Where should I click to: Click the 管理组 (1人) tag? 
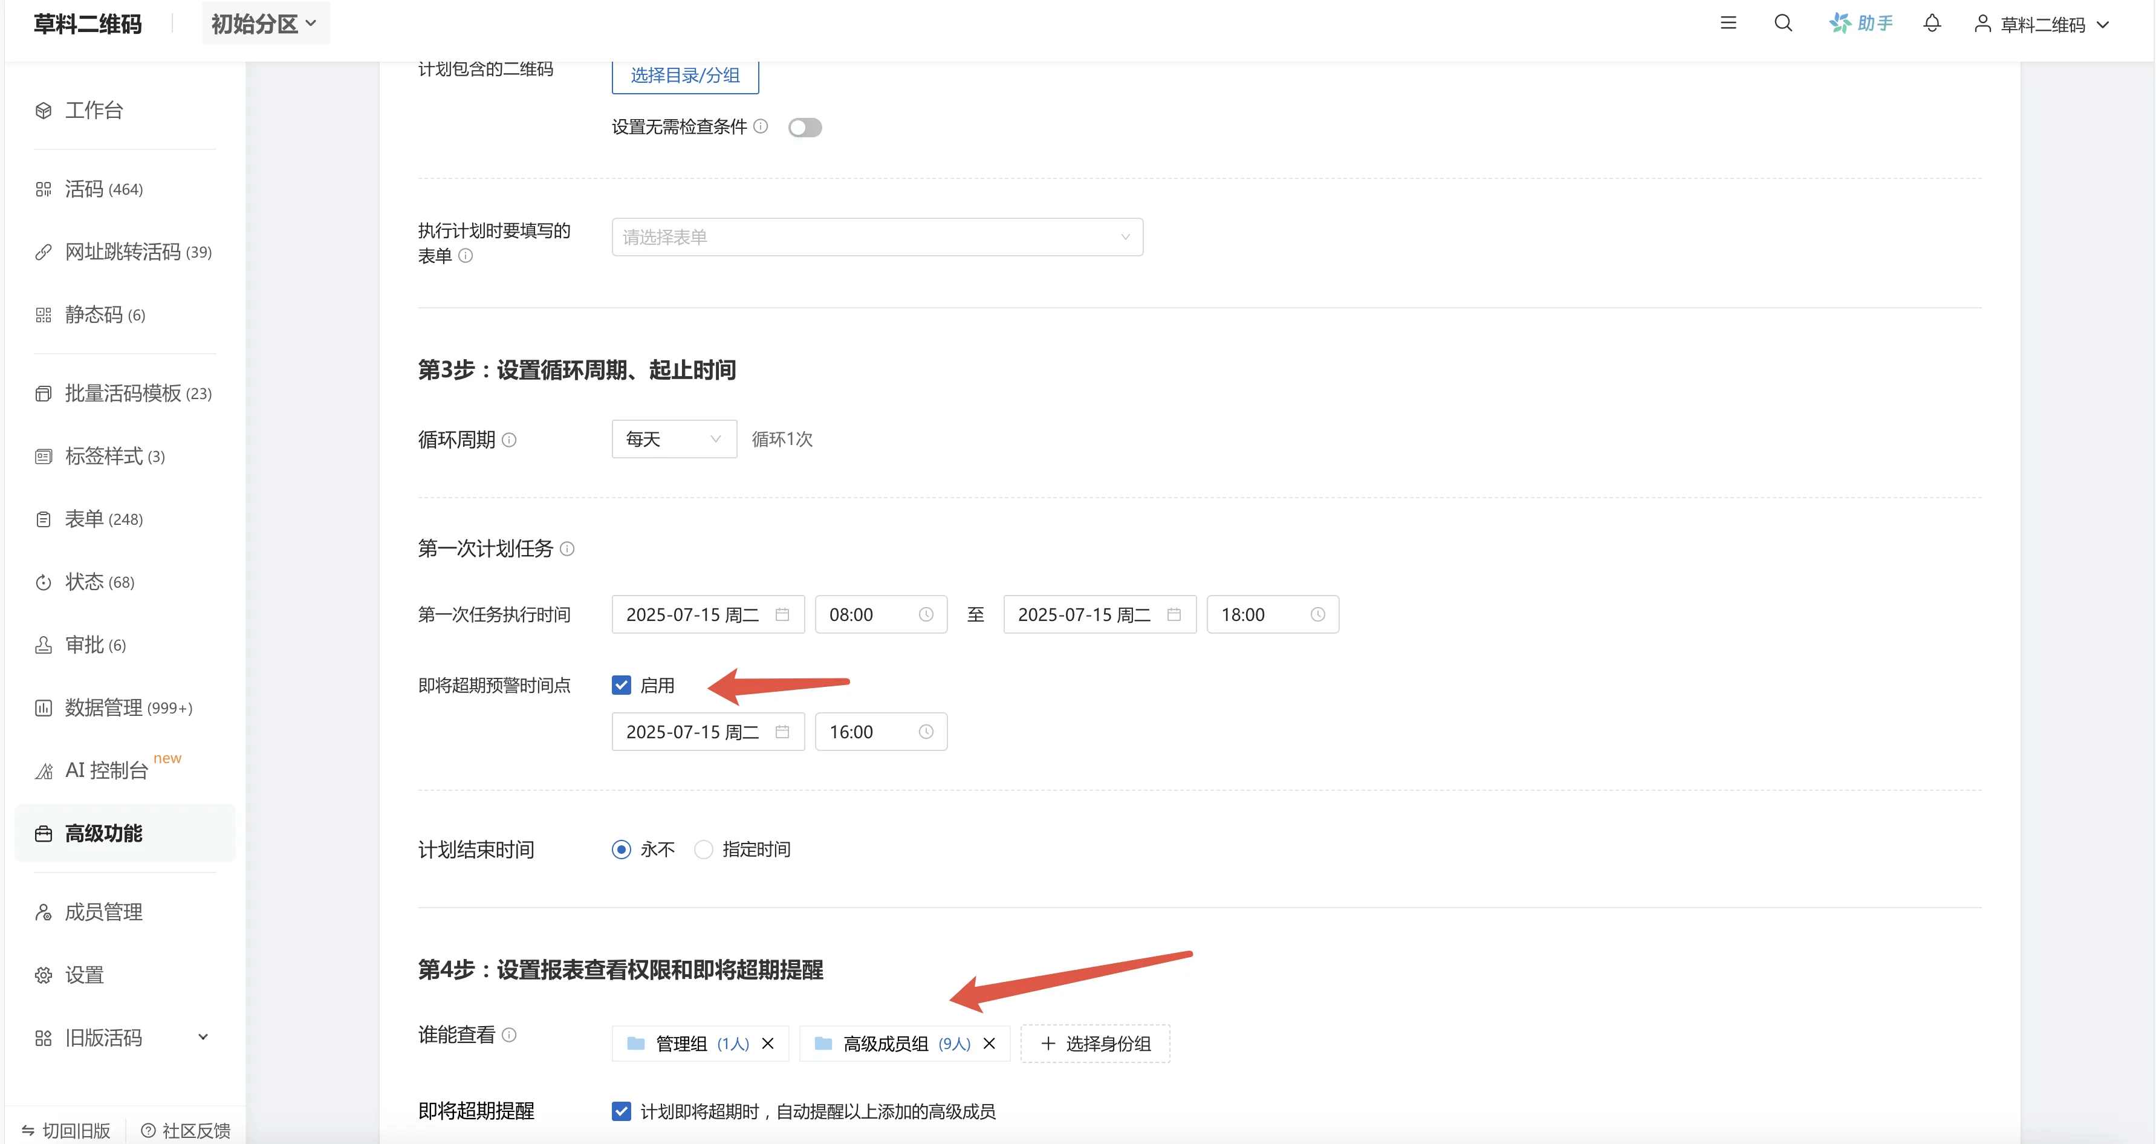700,1044
